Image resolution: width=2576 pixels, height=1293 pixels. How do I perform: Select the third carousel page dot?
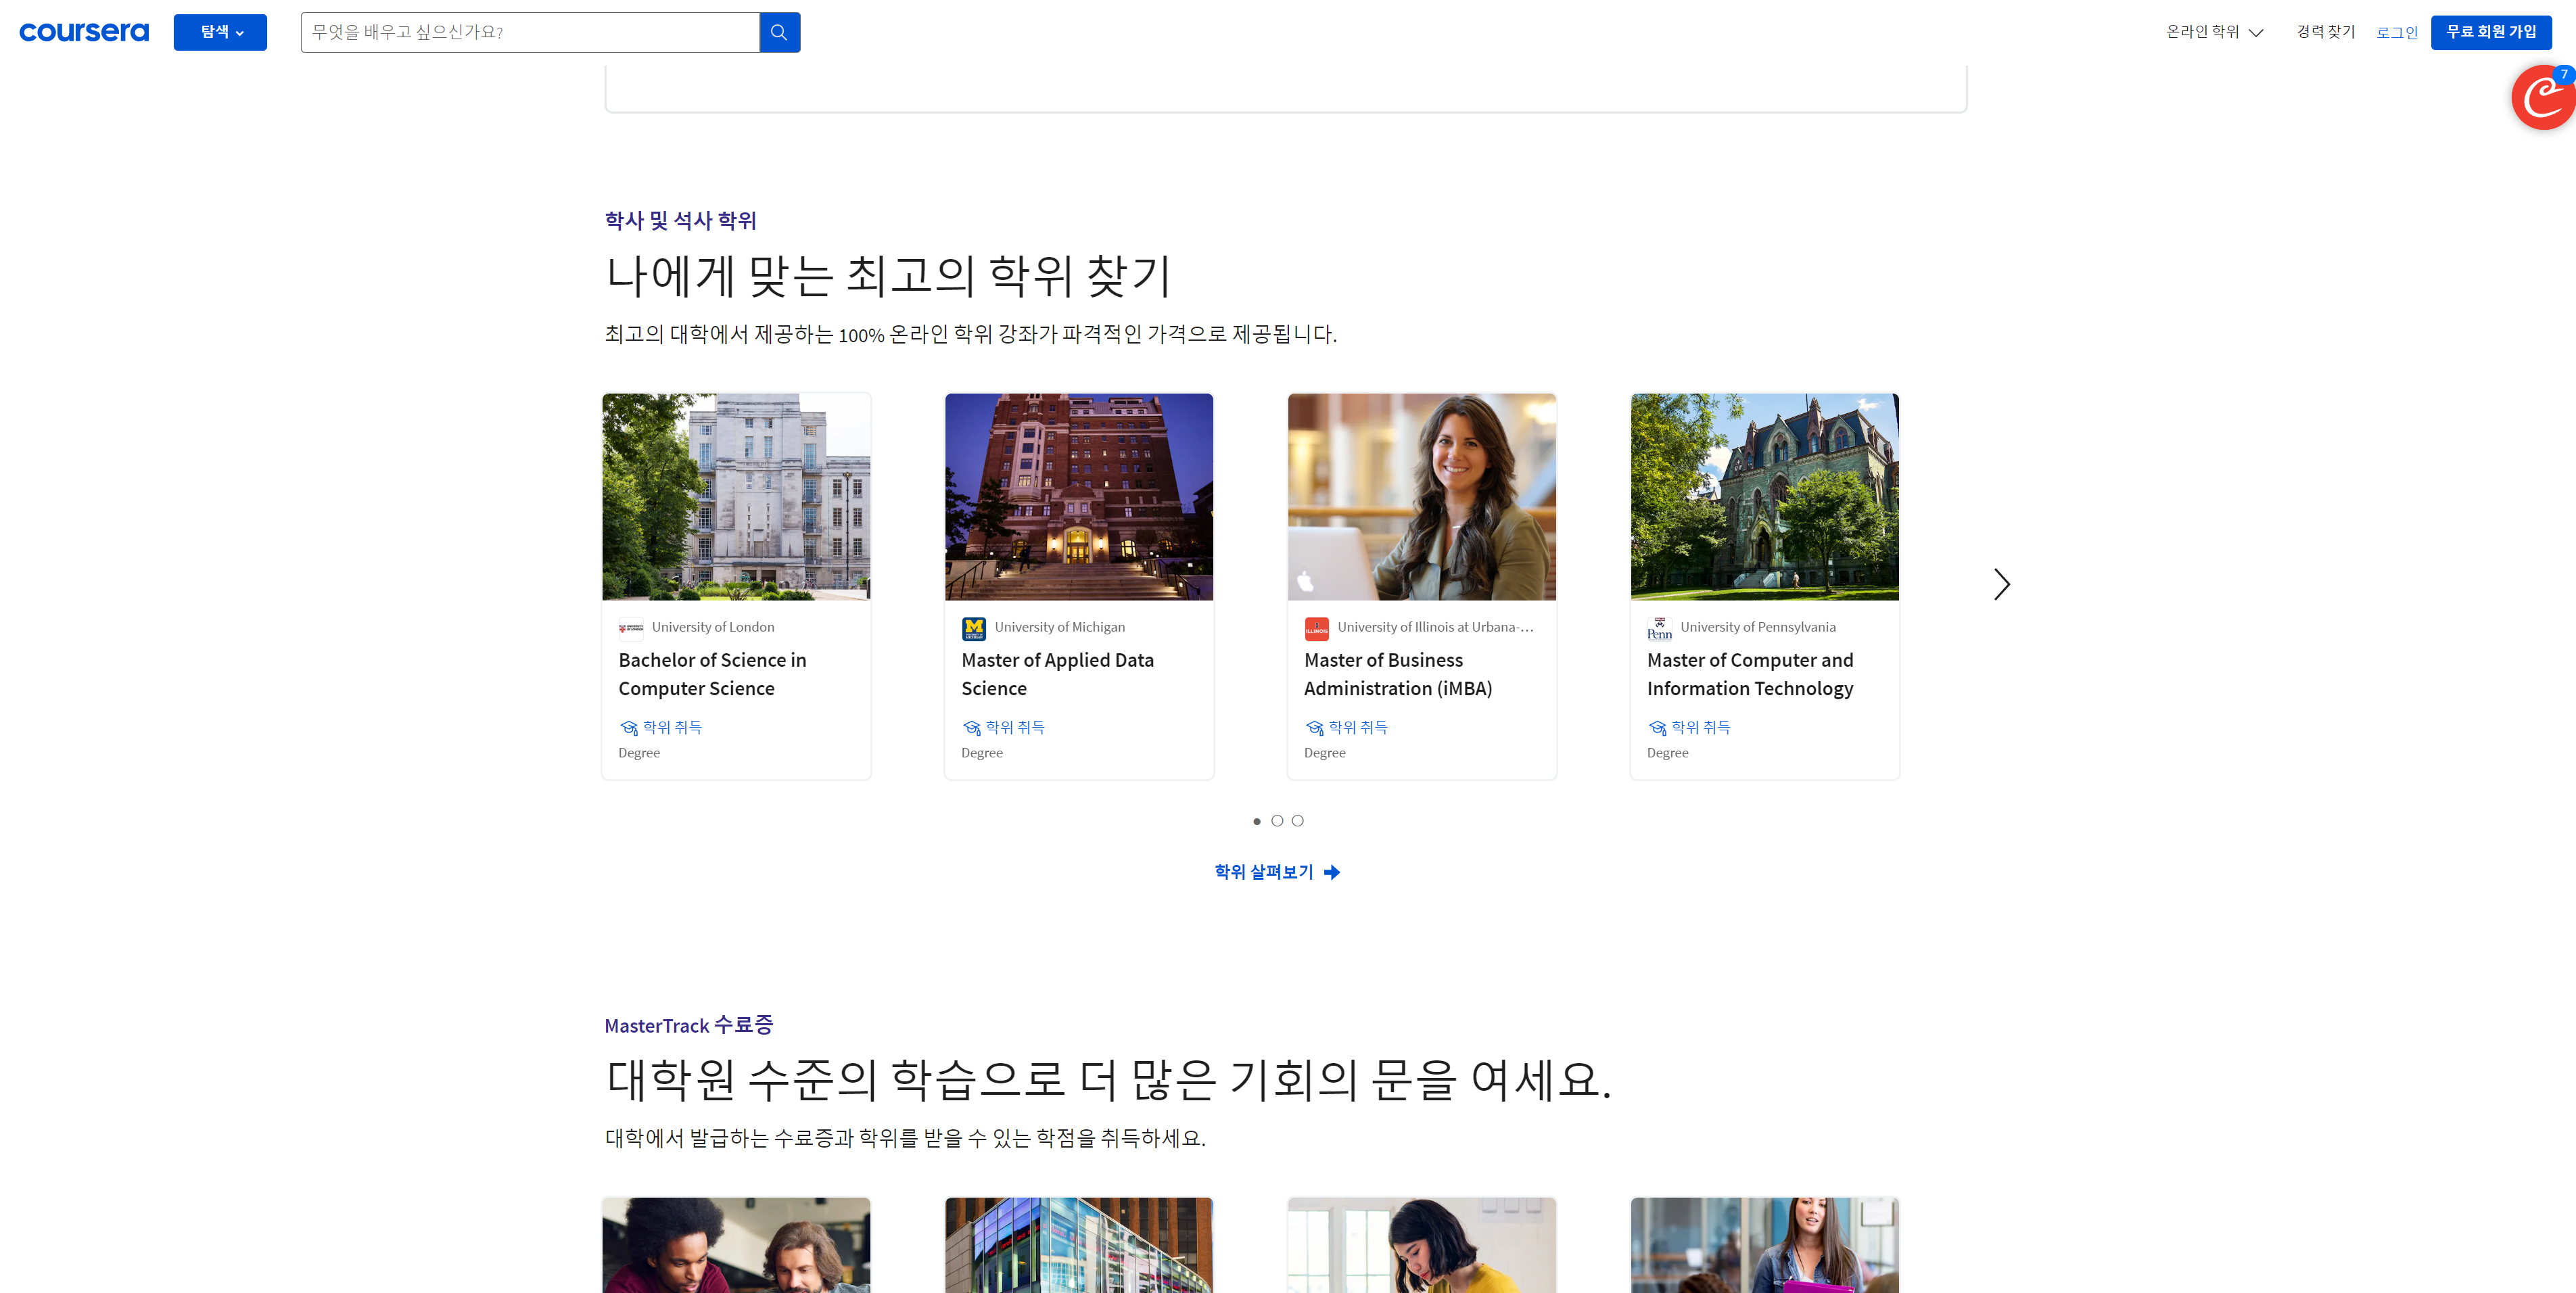(1297, 821)
